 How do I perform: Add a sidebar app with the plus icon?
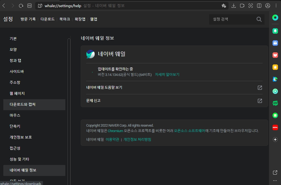click(x=275, y=140)
